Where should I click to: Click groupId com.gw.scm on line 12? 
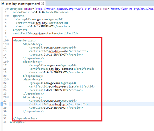click(x=52, y=48)
